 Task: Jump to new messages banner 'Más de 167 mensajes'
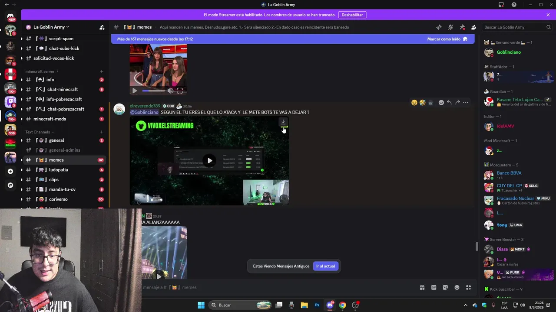pyautogui.click(x=155, y=39)
